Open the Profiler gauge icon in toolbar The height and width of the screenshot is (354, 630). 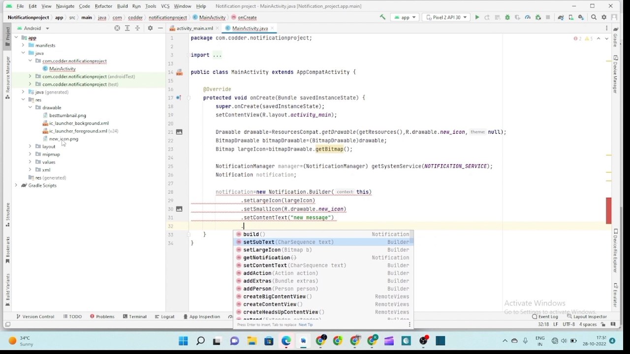click(528, 17)
